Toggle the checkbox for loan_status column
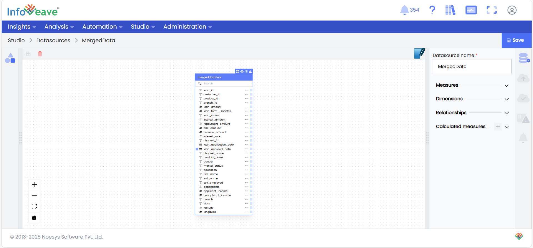533x248 pixels. click(x=251, y=115)
